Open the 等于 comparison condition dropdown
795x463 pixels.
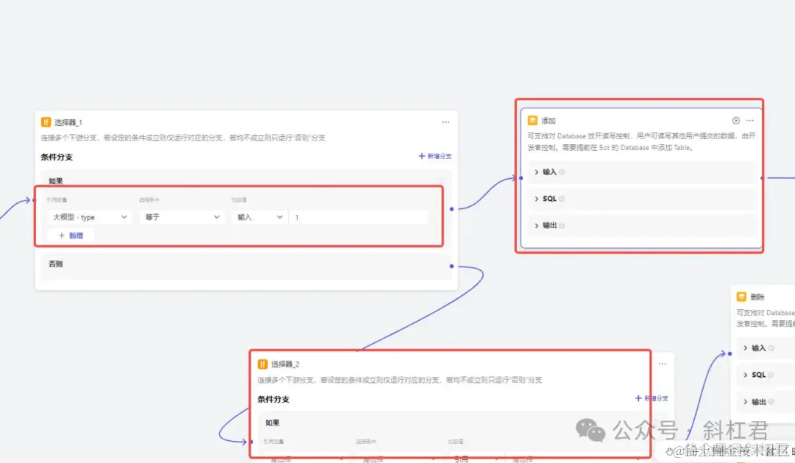(182, 217)
